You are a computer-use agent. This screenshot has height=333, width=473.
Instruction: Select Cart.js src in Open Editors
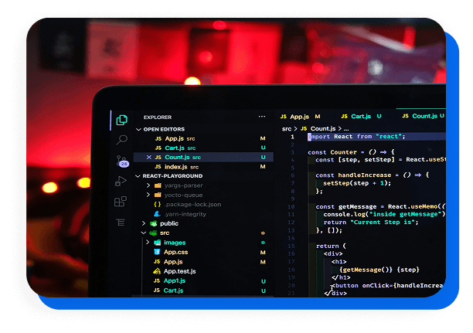[205, 148]
